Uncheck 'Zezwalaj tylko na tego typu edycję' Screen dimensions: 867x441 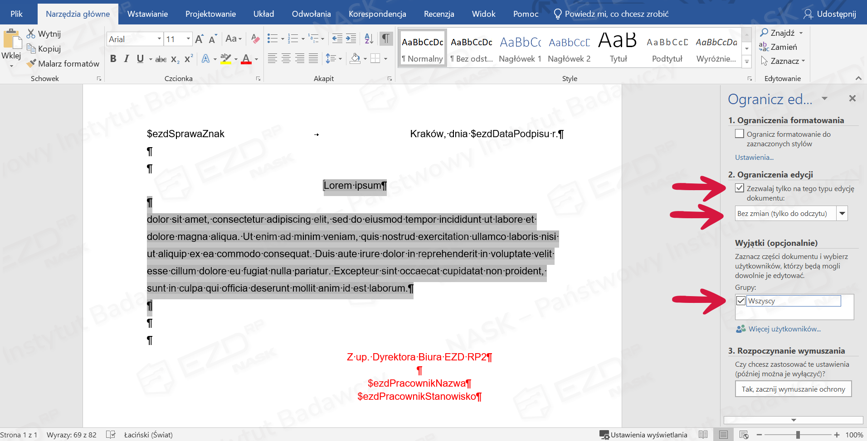coord(740,188)
